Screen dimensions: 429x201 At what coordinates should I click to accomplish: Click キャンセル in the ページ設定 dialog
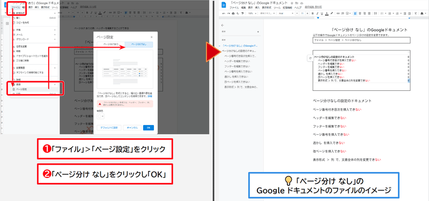[132, 128]
